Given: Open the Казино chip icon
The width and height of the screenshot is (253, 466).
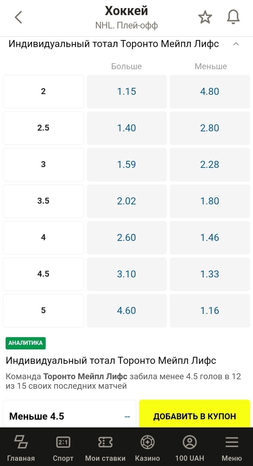Looking at the screenshot, I should tap(148, 442).
